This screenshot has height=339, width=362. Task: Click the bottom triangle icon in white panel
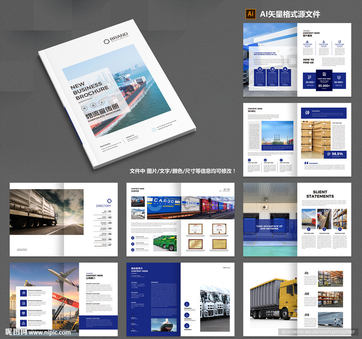(x=23, y=323)
